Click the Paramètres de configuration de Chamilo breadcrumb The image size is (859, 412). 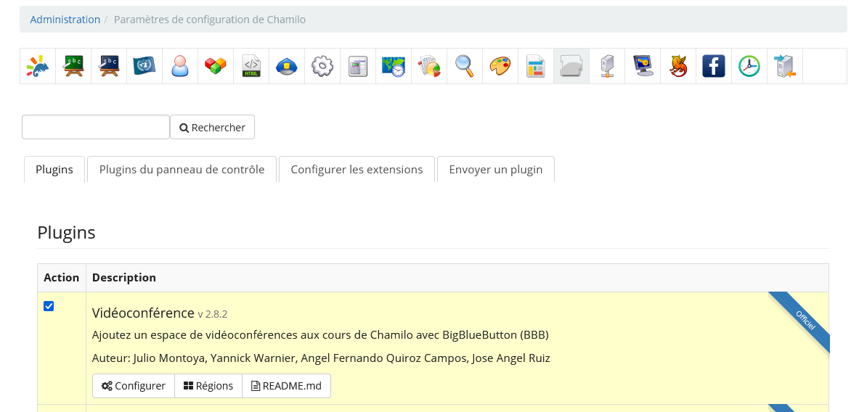(210, 20)
